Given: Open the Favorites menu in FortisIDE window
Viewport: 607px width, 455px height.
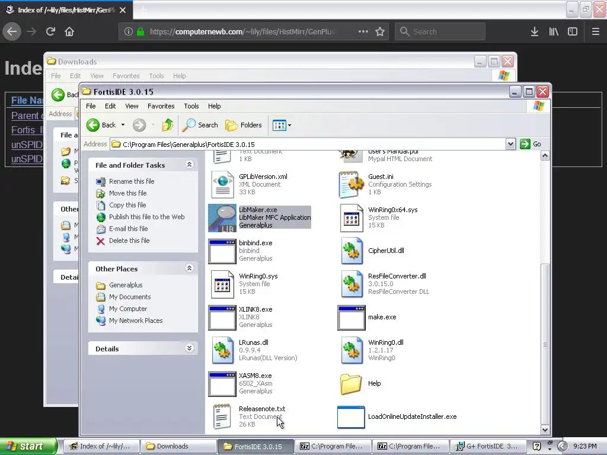Looking at the screenshot, I should point(161,106).
